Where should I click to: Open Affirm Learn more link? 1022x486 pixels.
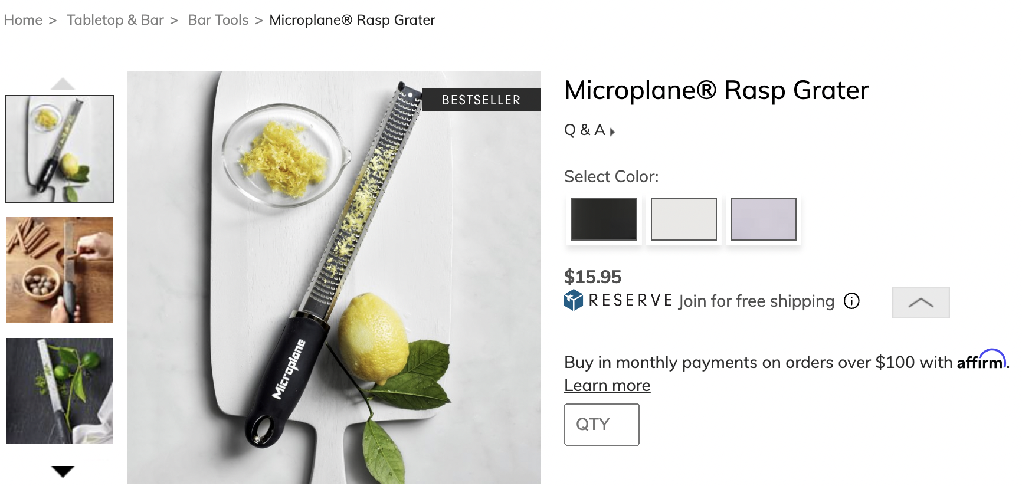click(x=607, y=385)
